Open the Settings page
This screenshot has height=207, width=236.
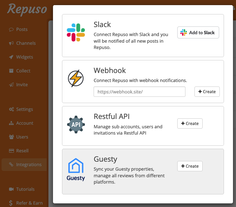25,109
